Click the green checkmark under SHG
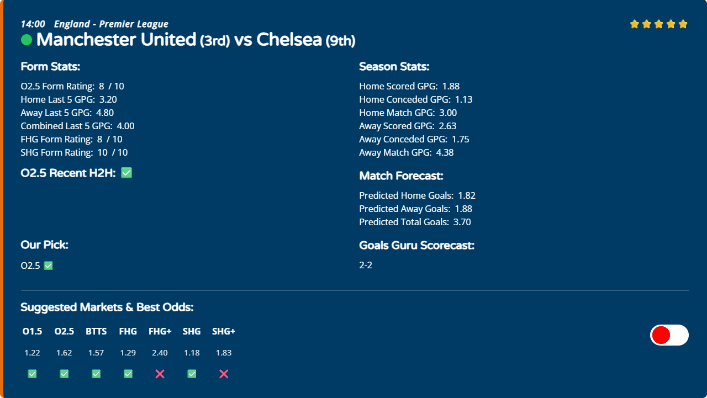 tap(192, 374)
